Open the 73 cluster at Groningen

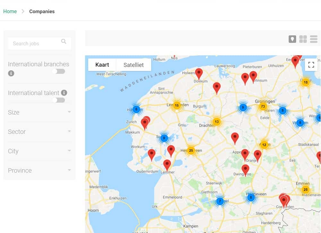(x=263, y=106)
